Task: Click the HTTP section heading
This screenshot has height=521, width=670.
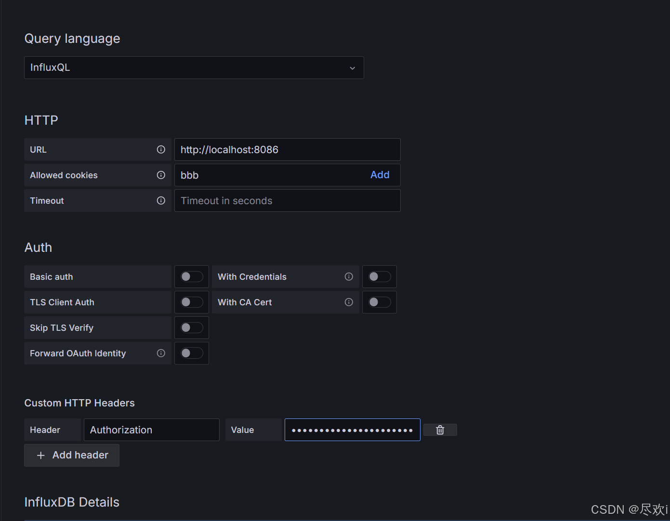Action: coord(41,120)
